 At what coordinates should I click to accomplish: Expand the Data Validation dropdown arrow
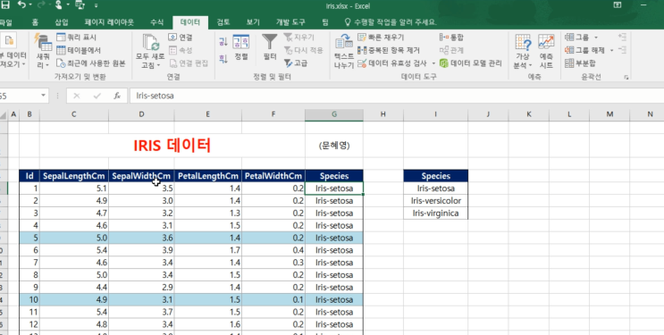(x=433, y=63)
